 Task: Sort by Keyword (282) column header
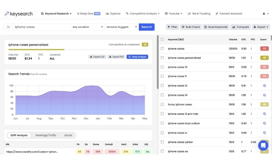tap(176, 39)
